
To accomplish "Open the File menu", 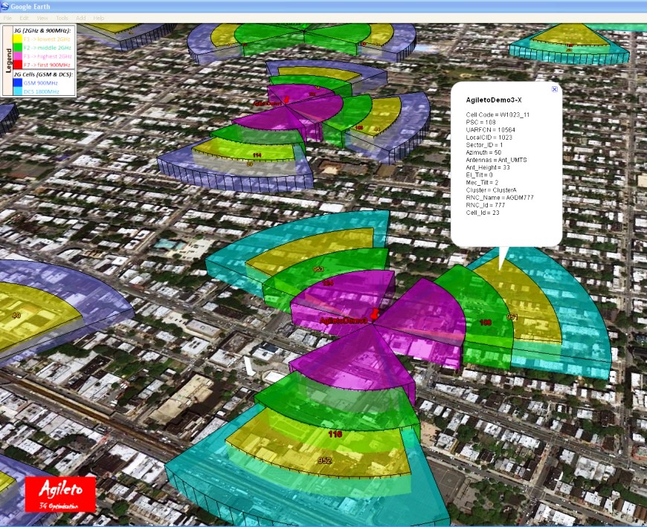I will pos(7,17).
